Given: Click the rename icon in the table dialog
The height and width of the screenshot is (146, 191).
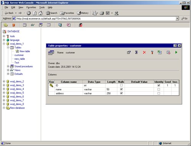Looking at the screenshot, I should tap(136, 52).
